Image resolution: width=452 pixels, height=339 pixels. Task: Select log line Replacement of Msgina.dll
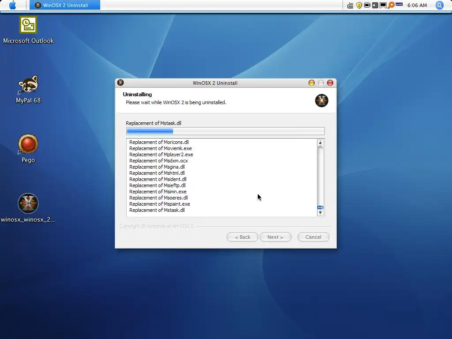tap(157, 167)
